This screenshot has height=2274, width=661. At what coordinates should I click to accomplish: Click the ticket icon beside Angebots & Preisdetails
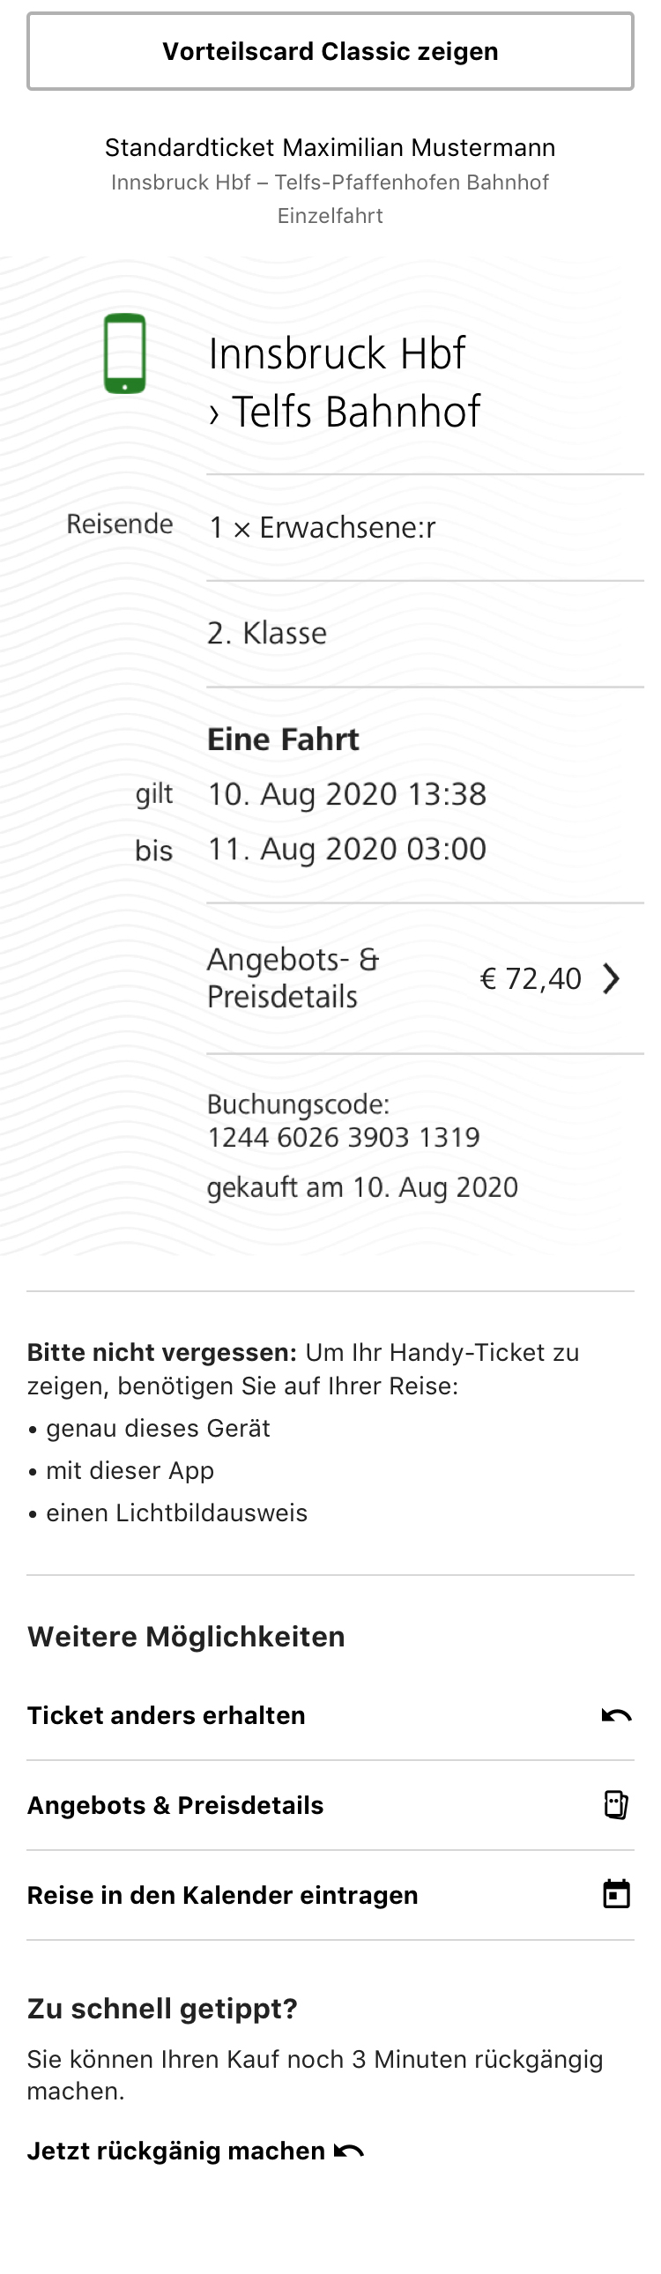(x=616, y=1805)
